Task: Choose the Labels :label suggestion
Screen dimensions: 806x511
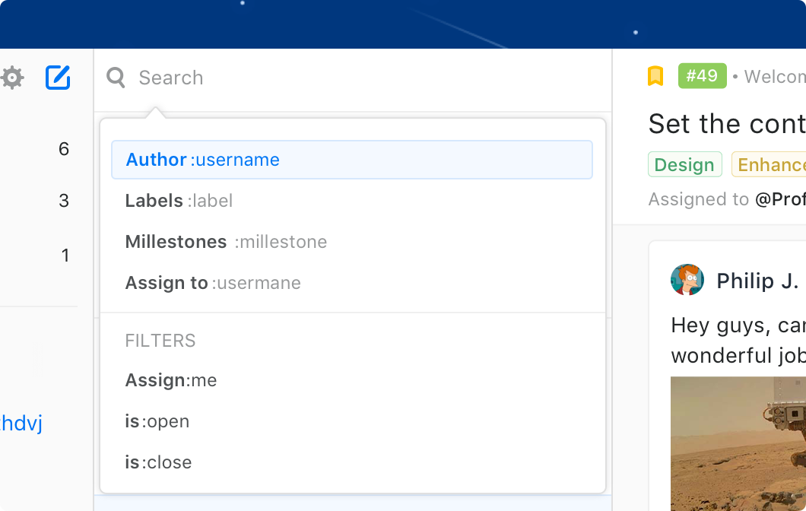Action: tap(352, 201)
